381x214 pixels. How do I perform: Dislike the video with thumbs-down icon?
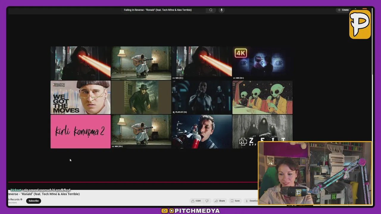207,201
